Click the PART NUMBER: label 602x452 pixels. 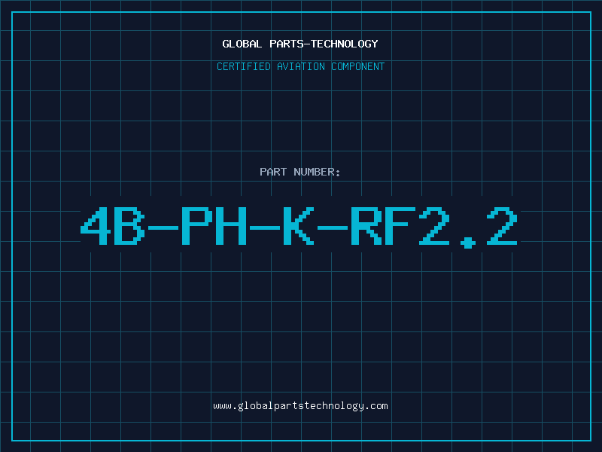[x=299, y=172]
